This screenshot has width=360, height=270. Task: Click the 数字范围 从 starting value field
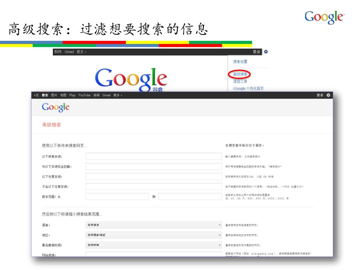point(117,196)
